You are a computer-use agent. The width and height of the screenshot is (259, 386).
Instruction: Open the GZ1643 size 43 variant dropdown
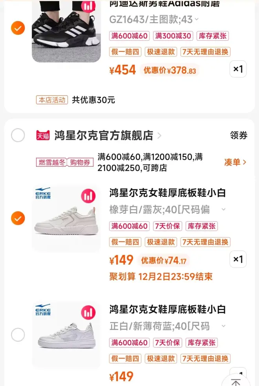[x=196, y=19]
